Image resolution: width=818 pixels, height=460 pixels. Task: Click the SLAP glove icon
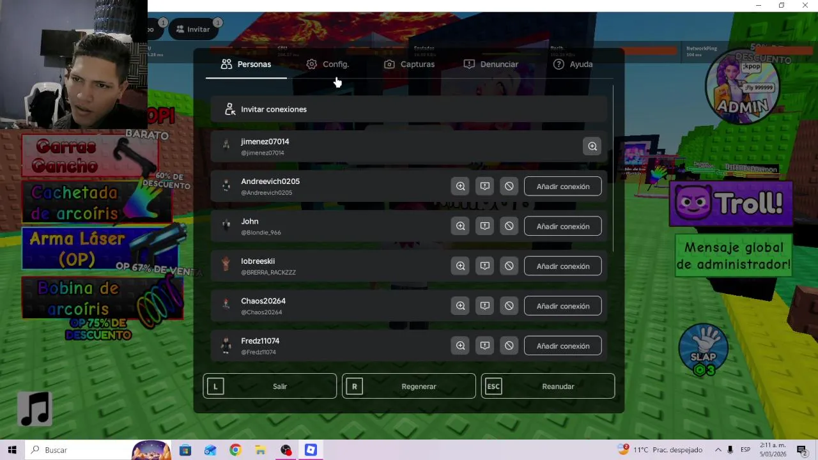click(704, 350)
